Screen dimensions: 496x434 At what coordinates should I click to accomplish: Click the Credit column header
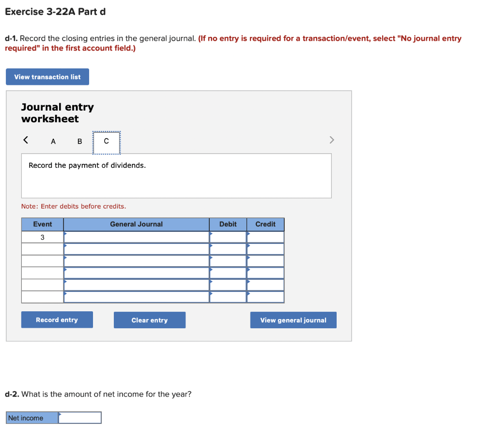(x=265, y=224)
